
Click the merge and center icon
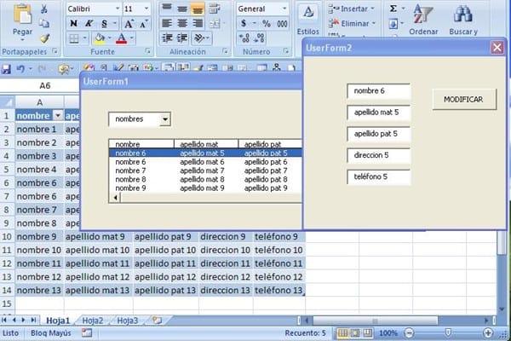tap(215, 24)
